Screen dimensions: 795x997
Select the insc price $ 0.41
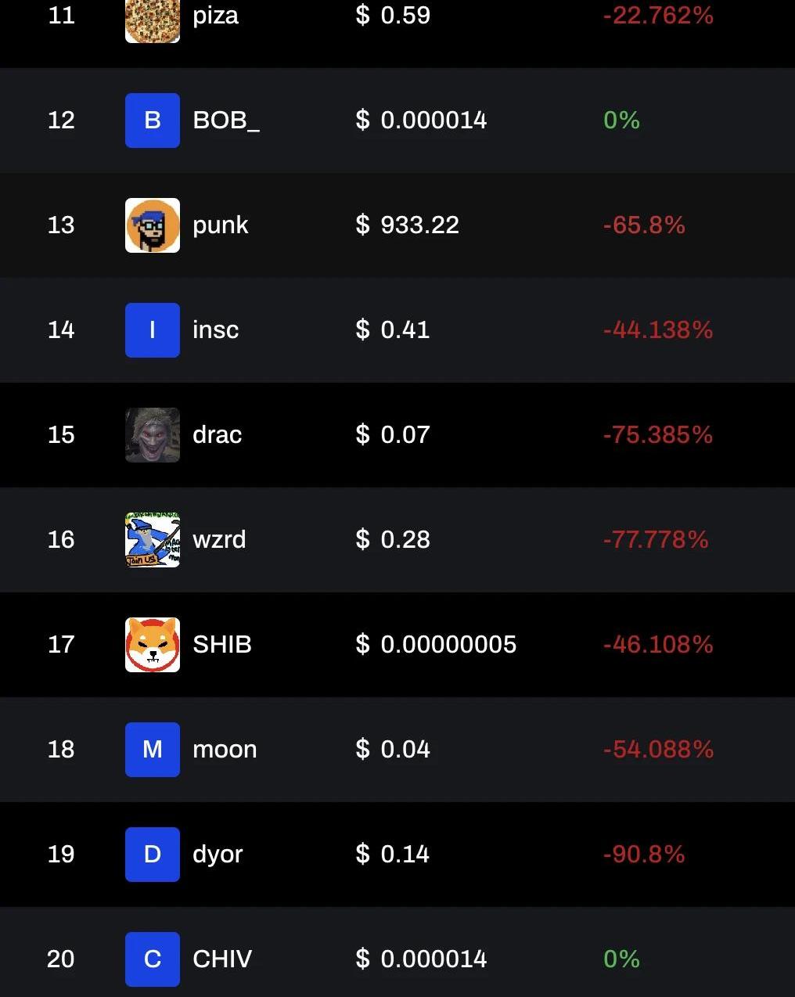(x=393, y=329)
